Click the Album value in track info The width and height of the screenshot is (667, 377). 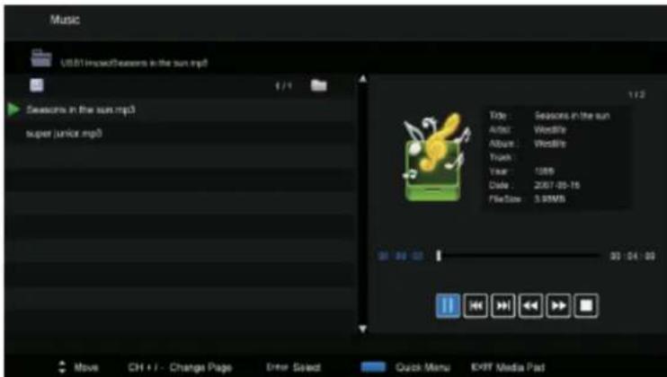(x=550, y=144)
